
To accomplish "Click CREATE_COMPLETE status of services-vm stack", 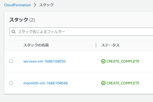I will [x=123, y=61].
